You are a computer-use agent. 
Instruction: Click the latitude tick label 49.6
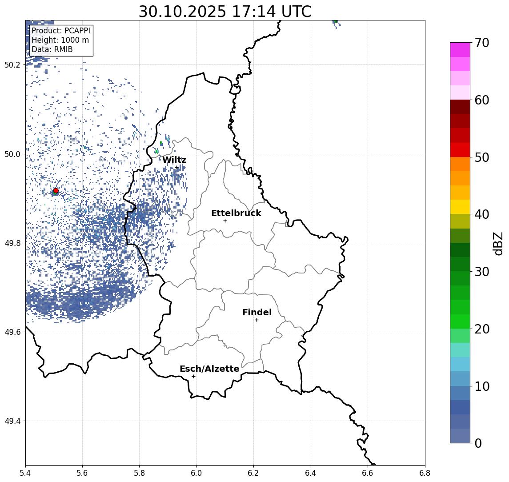click(12, 332)
